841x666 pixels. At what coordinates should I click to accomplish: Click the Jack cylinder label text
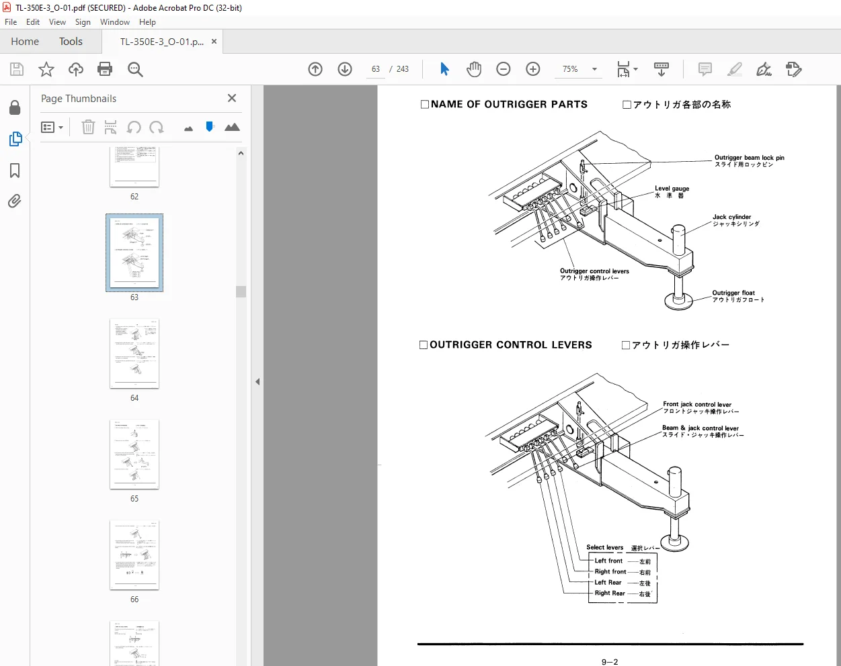[731, 217]
